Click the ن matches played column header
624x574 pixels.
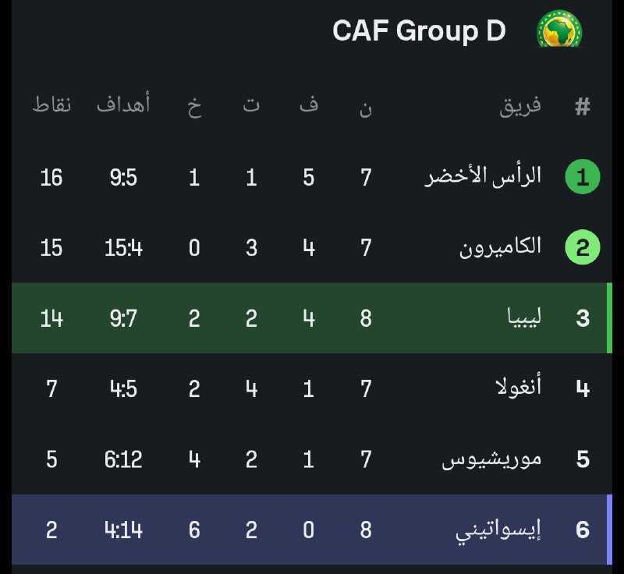click(x=366, y=108)
